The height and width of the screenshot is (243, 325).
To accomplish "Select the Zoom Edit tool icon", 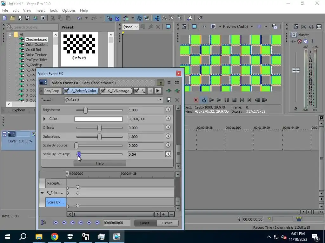I will (x=180, y=18).
